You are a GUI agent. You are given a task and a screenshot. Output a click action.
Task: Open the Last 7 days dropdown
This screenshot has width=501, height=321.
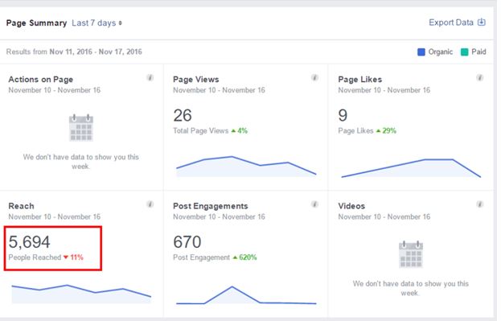pos(97,23)
